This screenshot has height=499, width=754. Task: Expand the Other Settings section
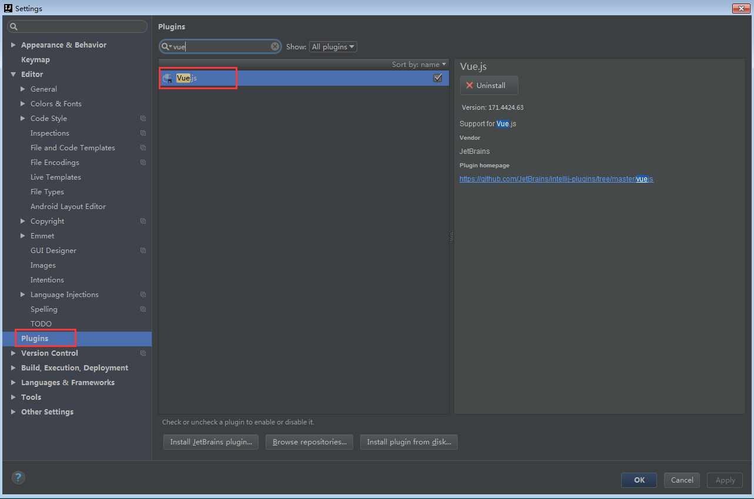pyautogui.click(x=14, y=412)
